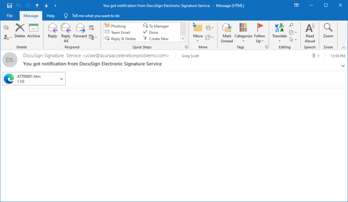Screen dimensions: 348x202
Task: Click the Ignore conversation icon
Action: [x=6, y=28]
